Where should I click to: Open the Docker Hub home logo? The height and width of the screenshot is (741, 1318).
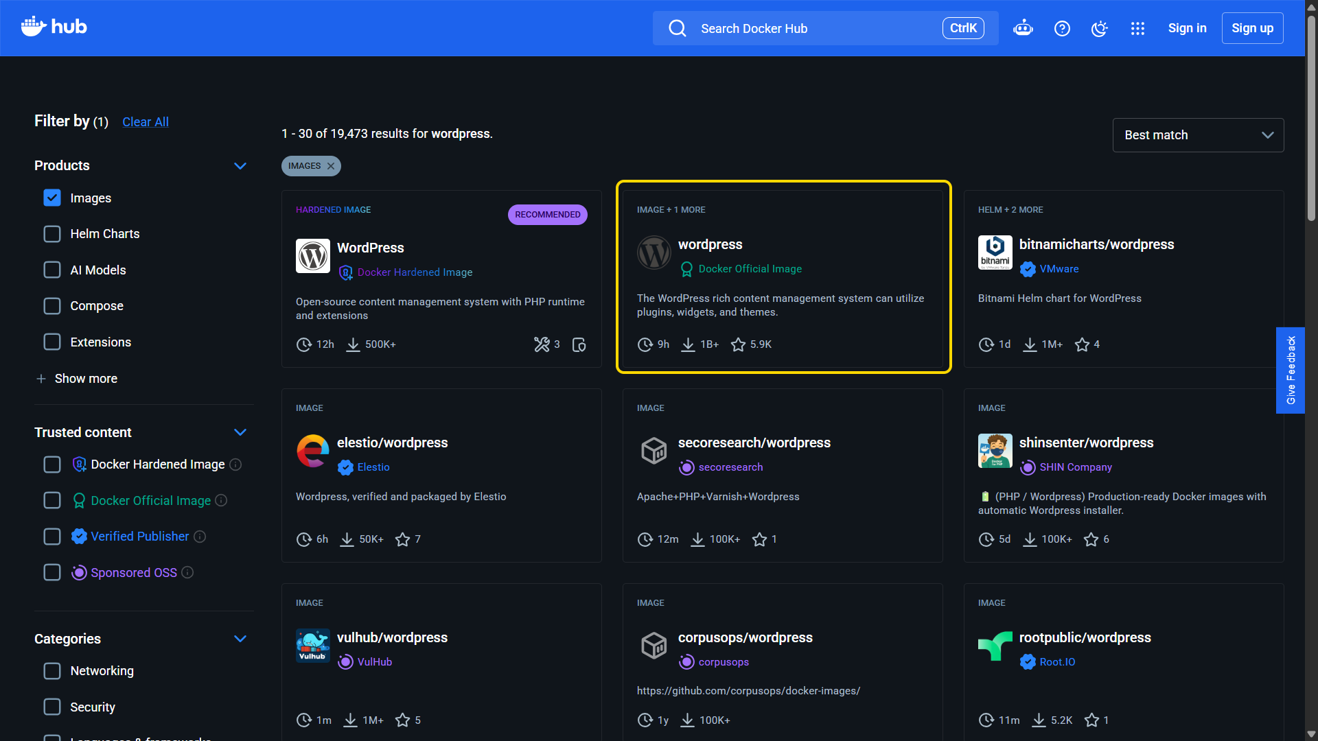click(54, 27)
